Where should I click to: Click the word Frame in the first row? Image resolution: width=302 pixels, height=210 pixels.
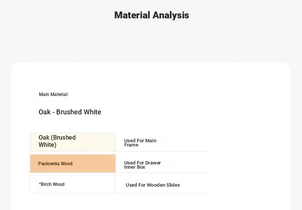pos(131,145)
